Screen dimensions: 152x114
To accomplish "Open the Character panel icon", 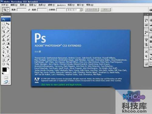I will pyautogui.click(x=146, y=52).
